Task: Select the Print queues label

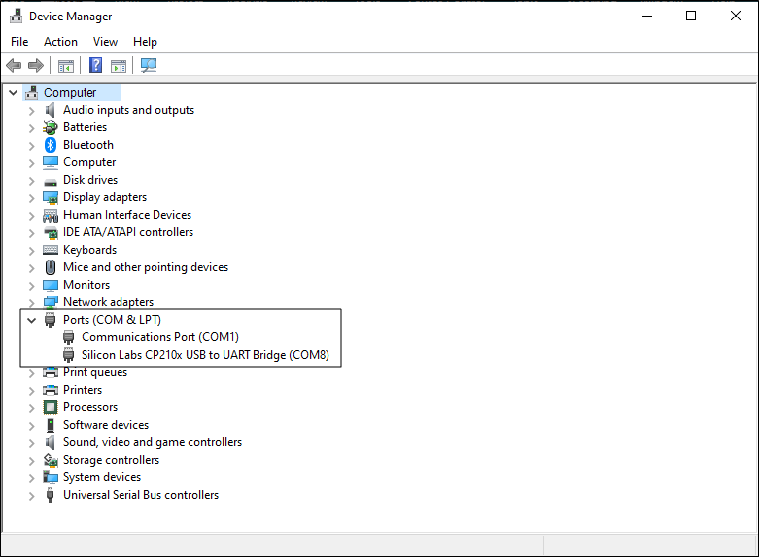Action: tap(95, 372)
